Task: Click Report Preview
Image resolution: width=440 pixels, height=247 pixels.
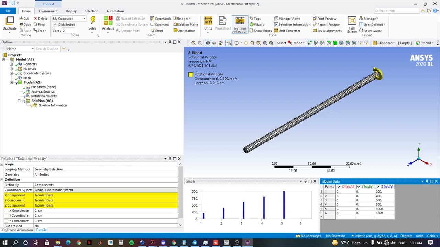Action: [x=326, y=25]
